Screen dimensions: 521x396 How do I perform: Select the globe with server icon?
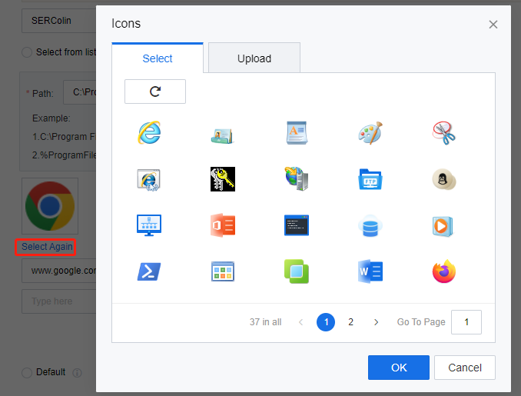click(297, 178)
